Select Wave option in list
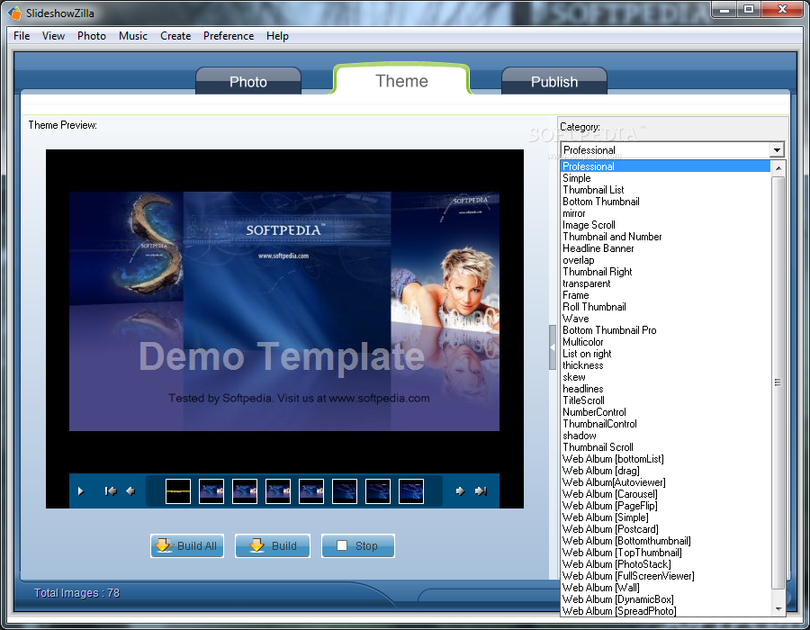Viewport: 810px width, 630px height. point(665,319)
